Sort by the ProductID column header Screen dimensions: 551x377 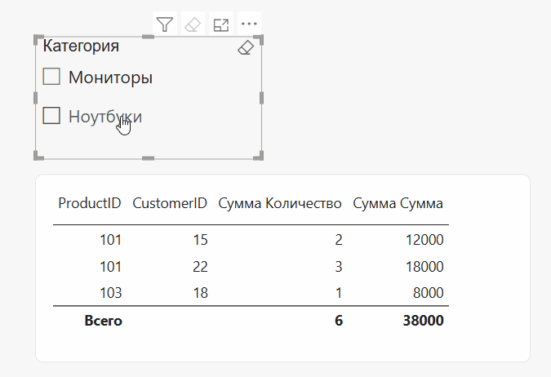[90, 203]
